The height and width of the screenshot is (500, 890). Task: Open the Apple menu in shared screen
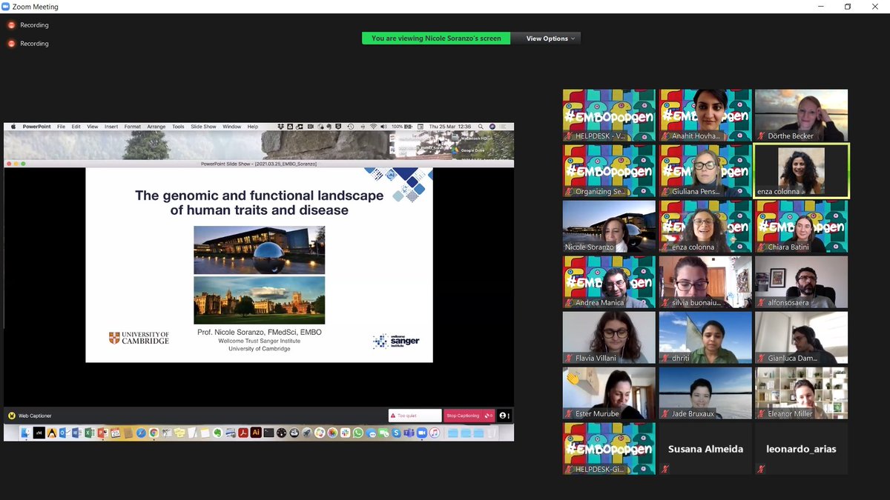pyautogui.click(x=13, y=127)
